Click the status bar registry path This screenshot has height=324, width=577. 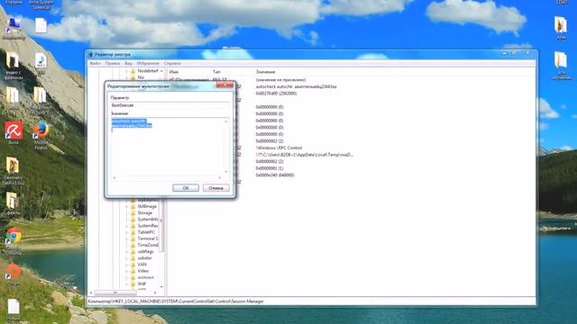point(176,301)
